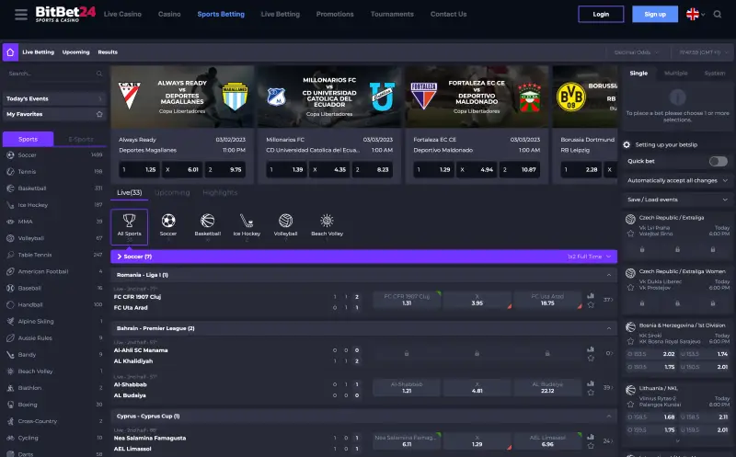Switch betslip to Multiple tab
This screenshot has width=736, height=457.
click(x=676, y=74)
